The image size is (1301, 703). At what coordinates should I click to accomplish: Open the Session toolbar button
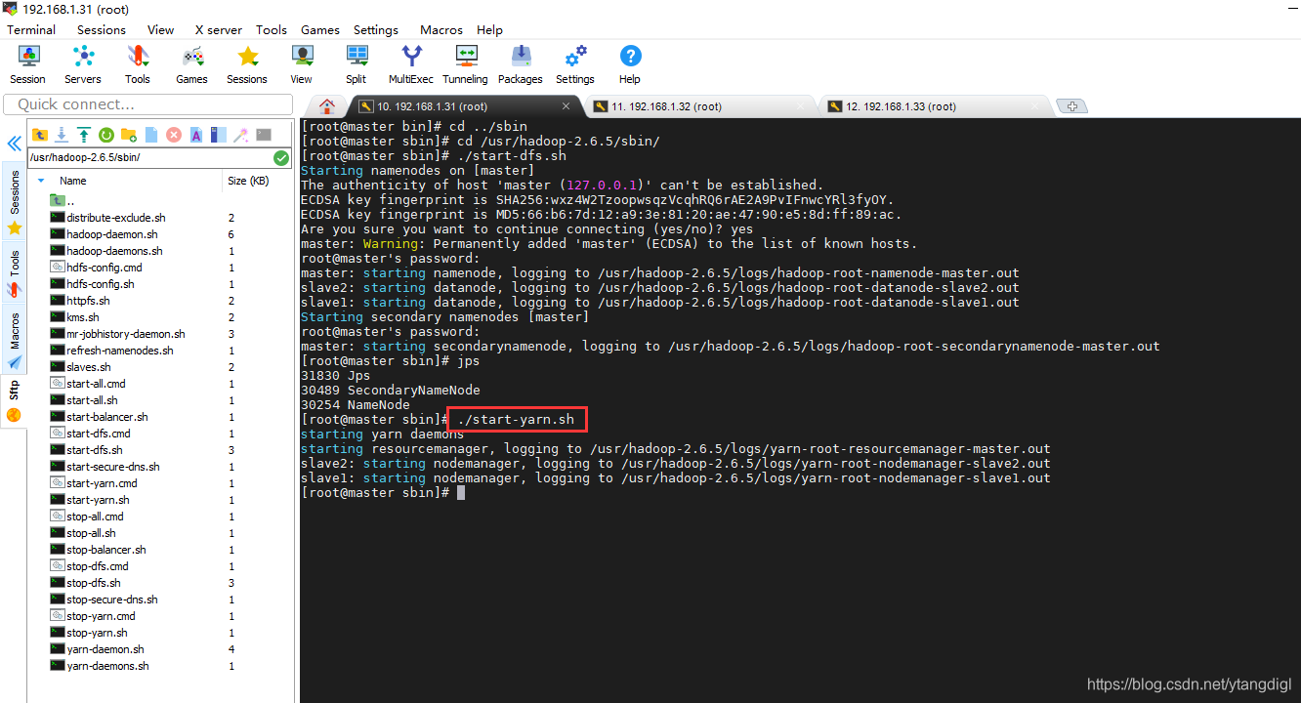(27, 64)
